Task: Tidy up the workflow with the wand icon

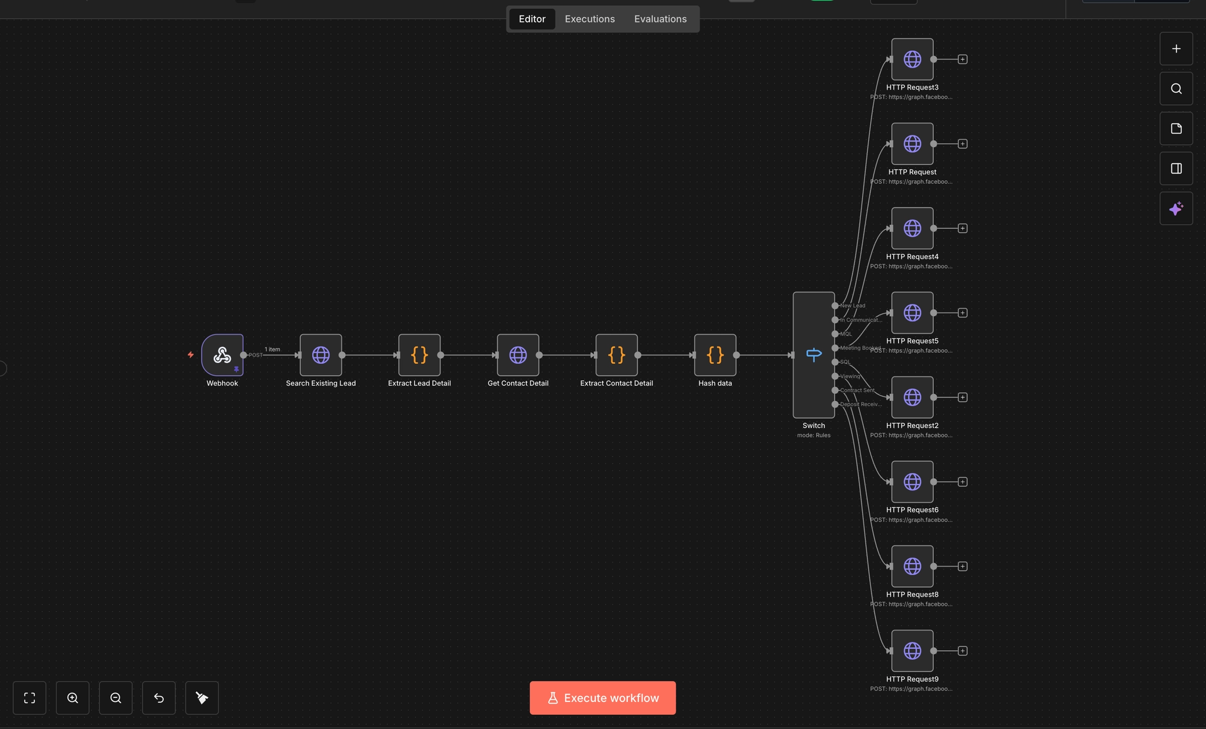Action: 201,698
